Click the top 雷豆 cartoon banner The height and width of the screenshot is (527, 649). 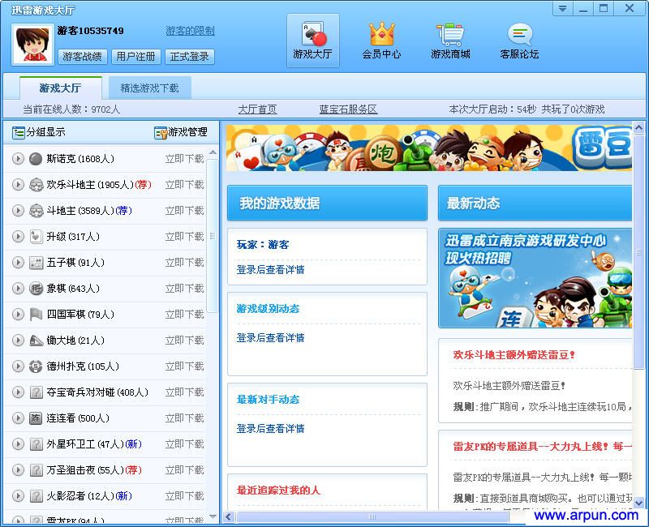tap(429, 148)
